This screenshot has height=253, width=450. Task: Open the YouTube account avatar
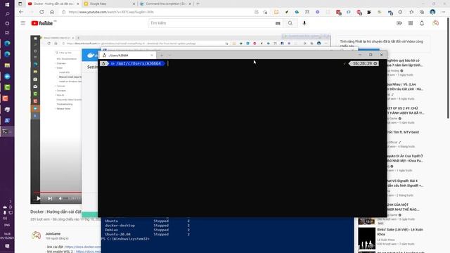(x=435, y=23)
